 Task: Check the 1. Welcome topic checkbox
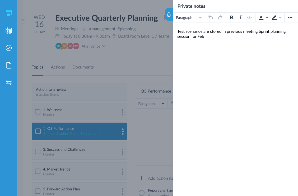[38, 112]
